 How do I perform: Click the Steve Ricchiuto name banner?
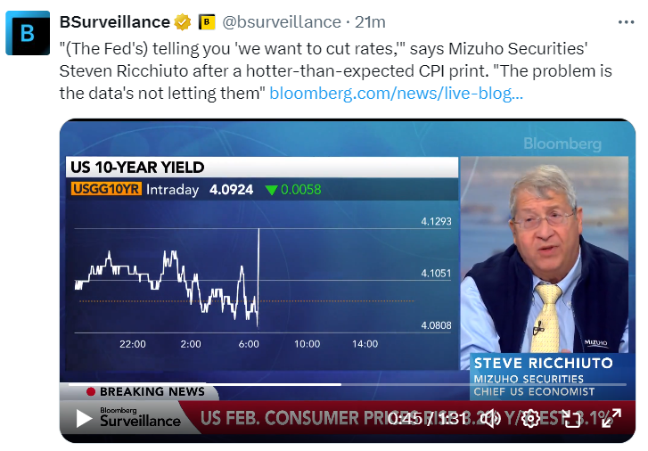pyautogui.click(x=543, y=364)
